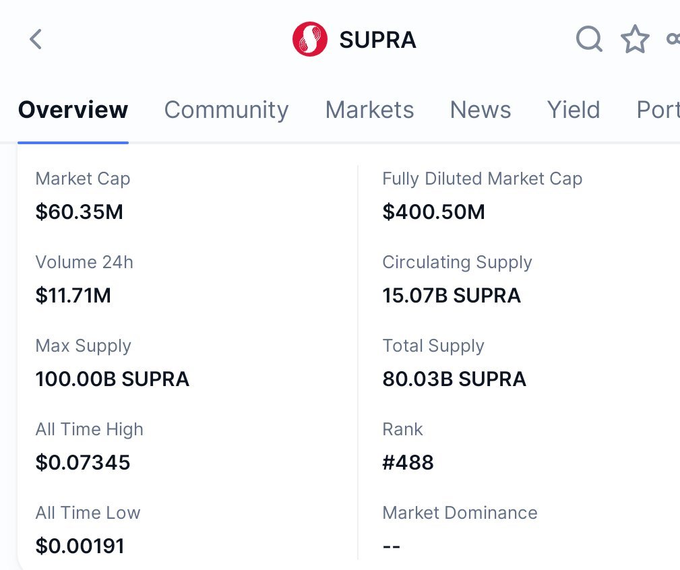
Task: Select the All Time High label
Action: tap(90, 429)
